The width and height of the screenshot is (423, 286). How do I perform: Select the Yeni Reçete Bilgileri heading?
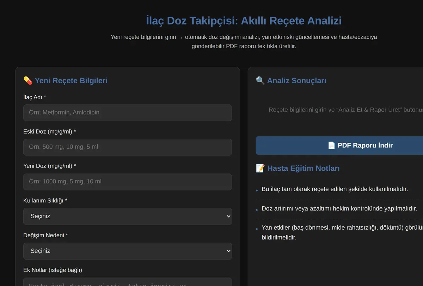(x=71, y=80)
